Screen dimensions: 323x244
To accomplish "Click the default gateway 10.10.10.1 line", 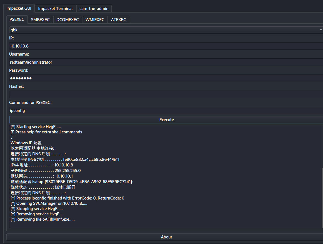I will (x=42, y=176).
